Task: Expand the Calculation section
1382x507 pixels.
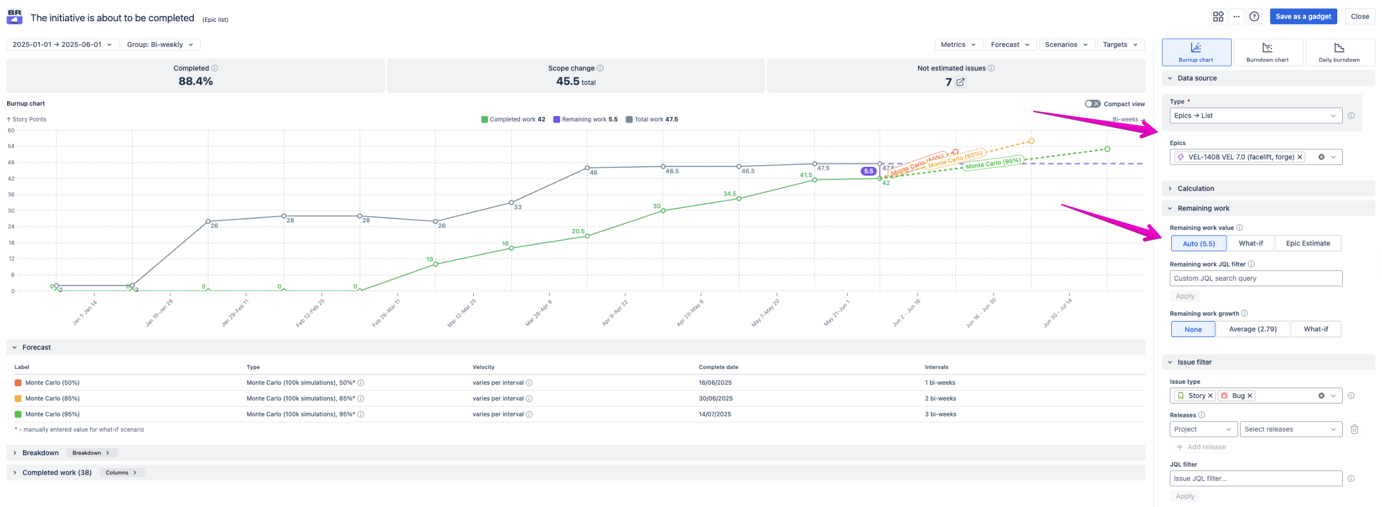Action: (1268, 189)
